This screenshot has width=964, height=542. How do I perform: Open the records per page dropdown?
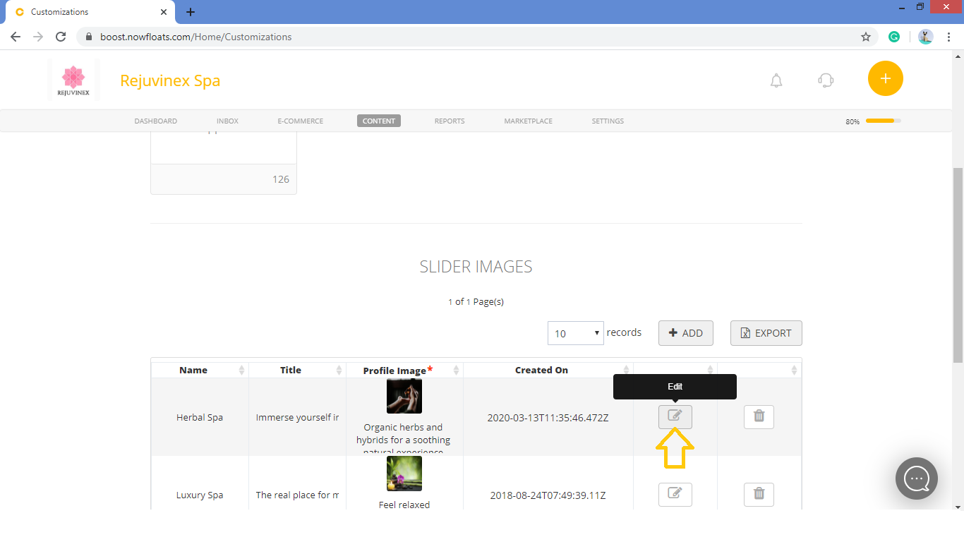576,333
